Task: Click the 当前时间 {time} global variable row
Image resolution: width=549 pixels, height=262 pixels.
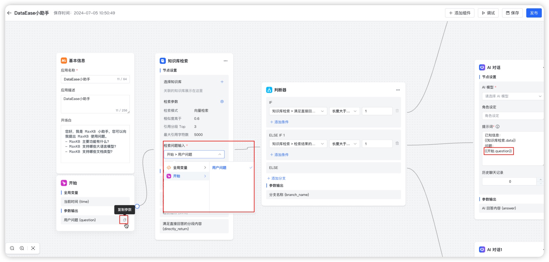Action: 95,202
